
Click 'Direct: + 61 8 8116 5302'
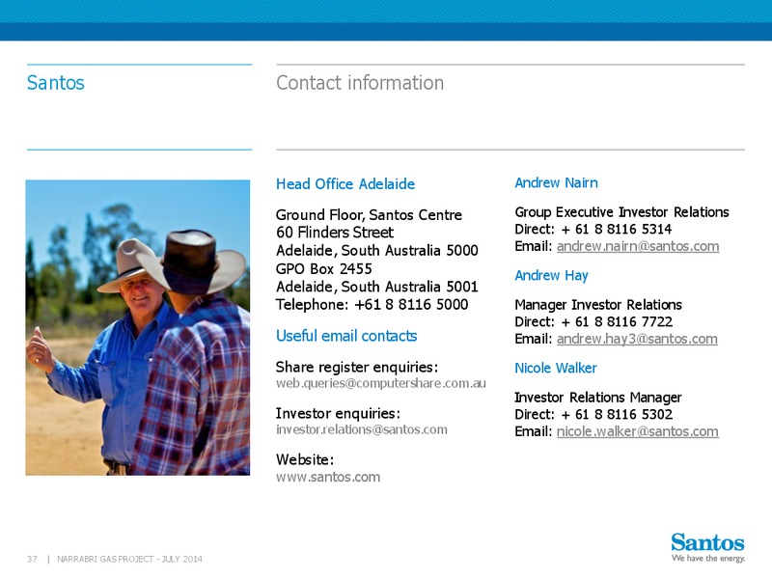(593, 414)
